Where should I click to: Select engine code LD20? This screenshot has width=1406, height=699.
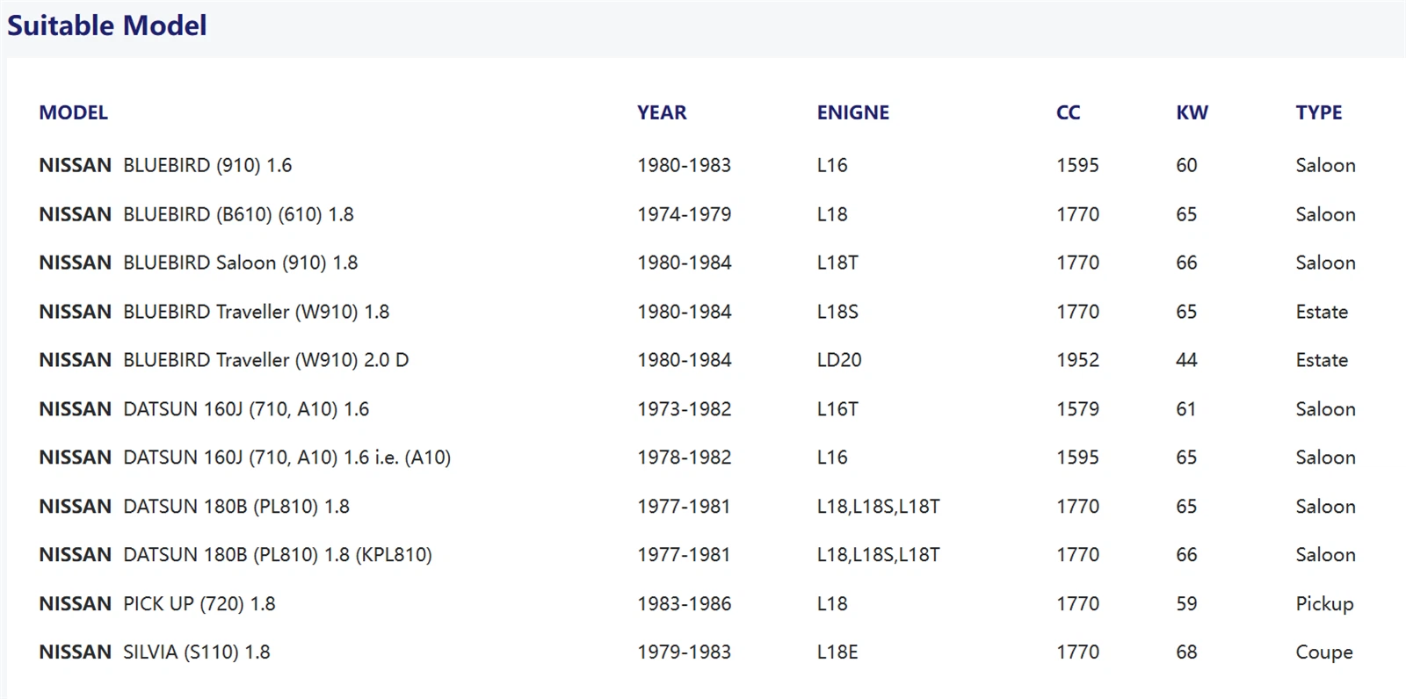click(x=838, y=360)
